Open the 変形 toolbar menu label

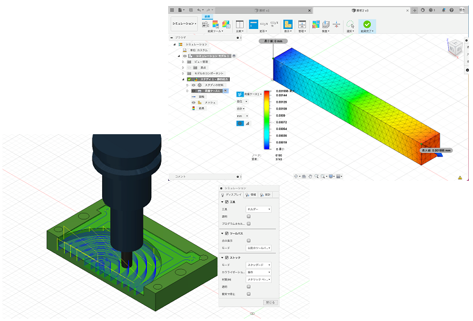(x=263, y=31)
